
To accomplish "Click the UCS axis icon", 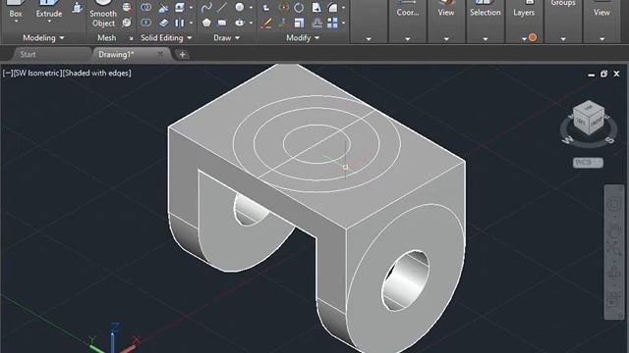I will click(x=114, y=338).
